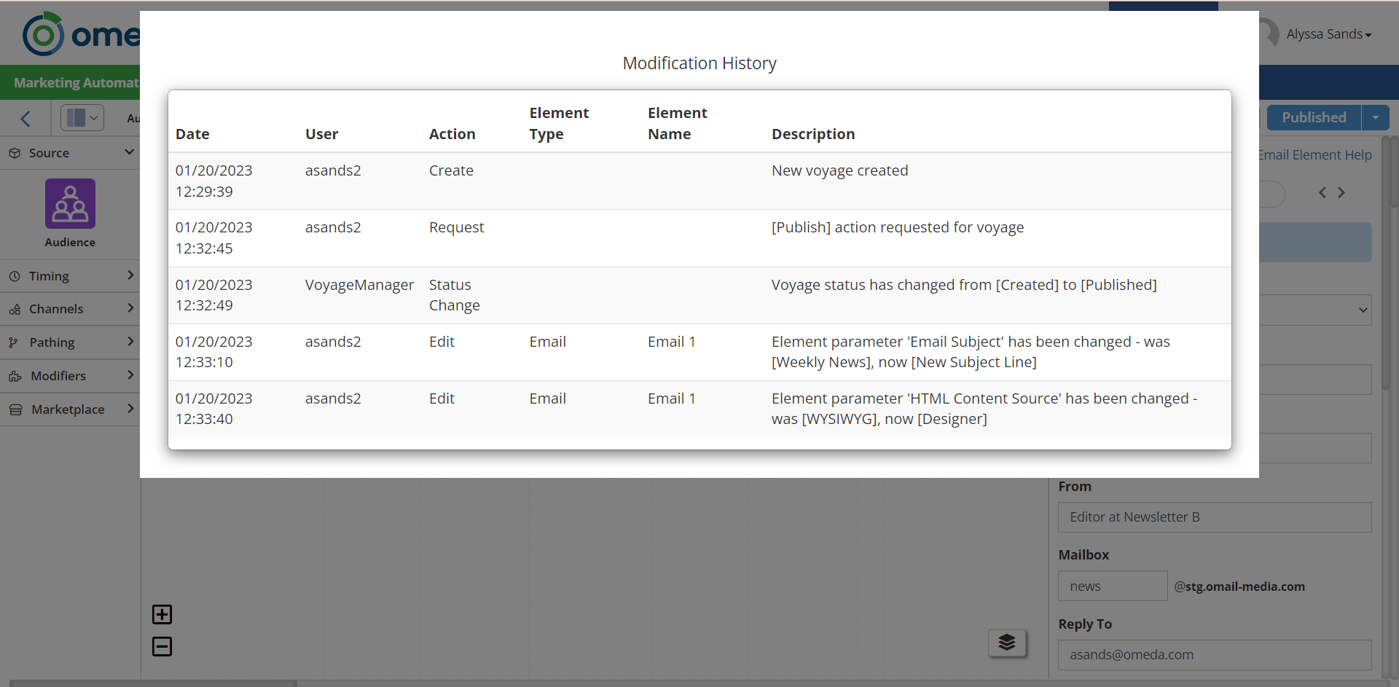This screenshot has width=1399, height=687.
Task: Open the panel layout view selector
Action: coord(82,117)
